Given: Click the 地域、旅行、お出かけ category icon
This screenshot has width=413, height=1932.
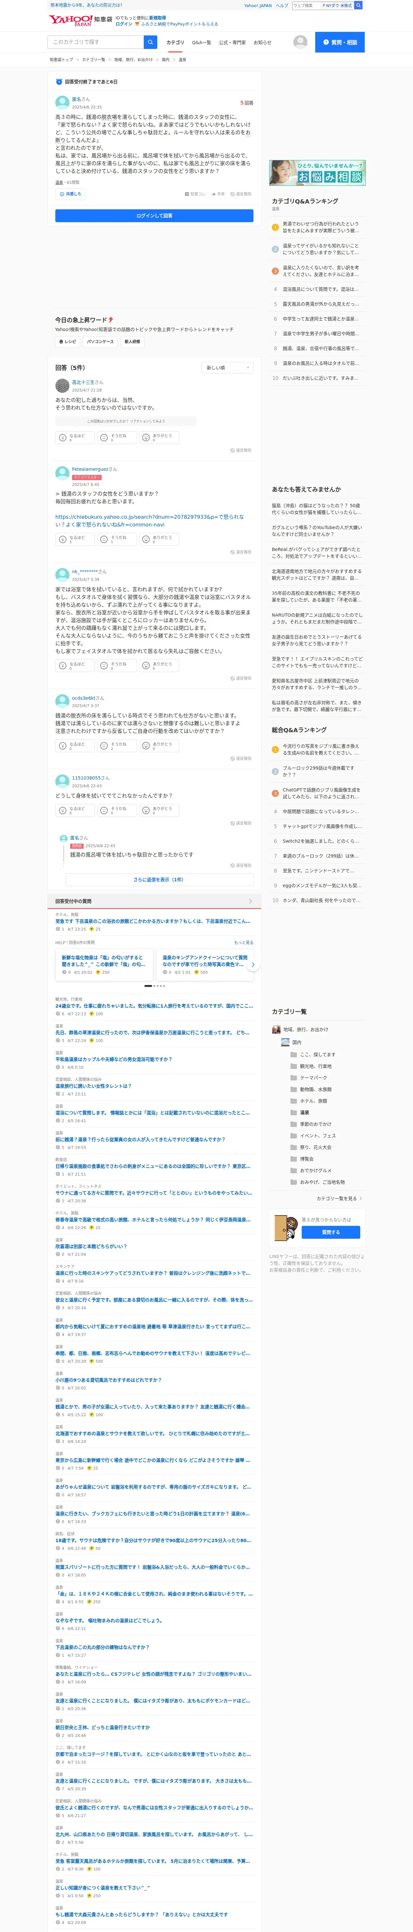Looking at the screenshot, I should coord(276,1029).
